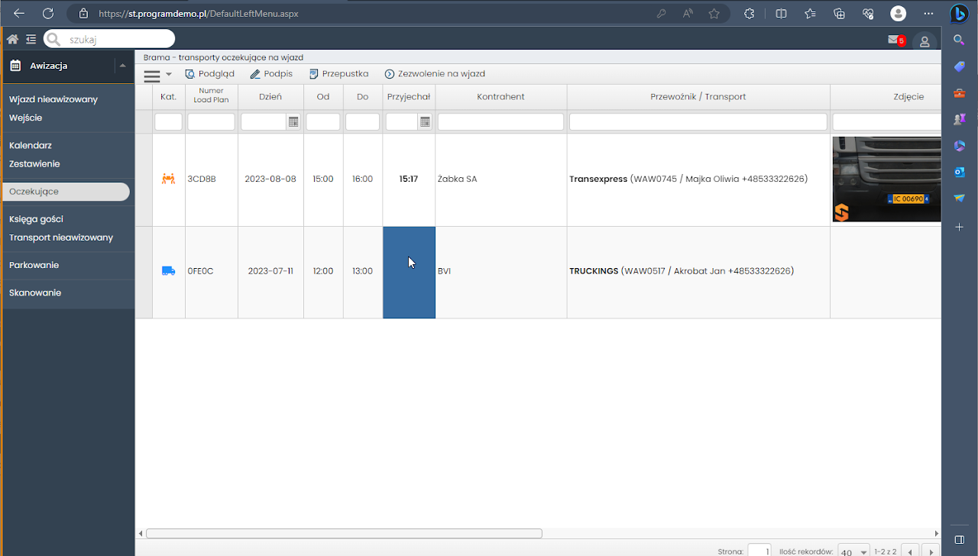
Task: Collapse the Awizacja menu section
Action: [x=122, y=66]
